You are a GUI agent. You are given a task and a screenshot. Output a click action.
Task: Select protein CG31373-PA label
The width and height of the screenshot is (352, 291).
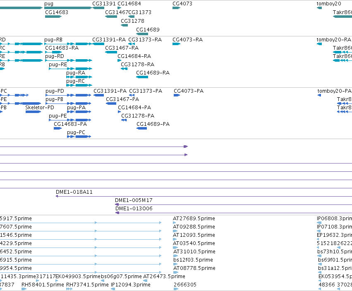146,91
